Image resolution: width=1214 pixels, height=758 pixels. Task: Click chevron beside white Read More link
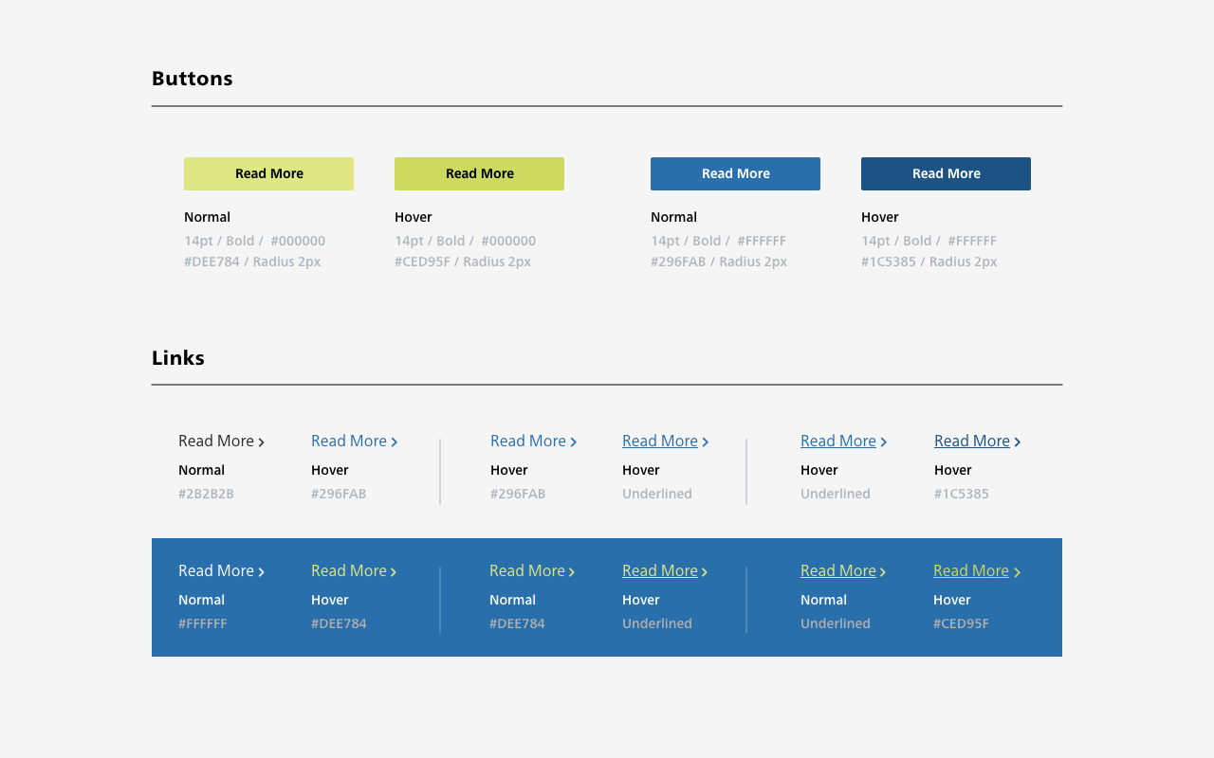262,572
